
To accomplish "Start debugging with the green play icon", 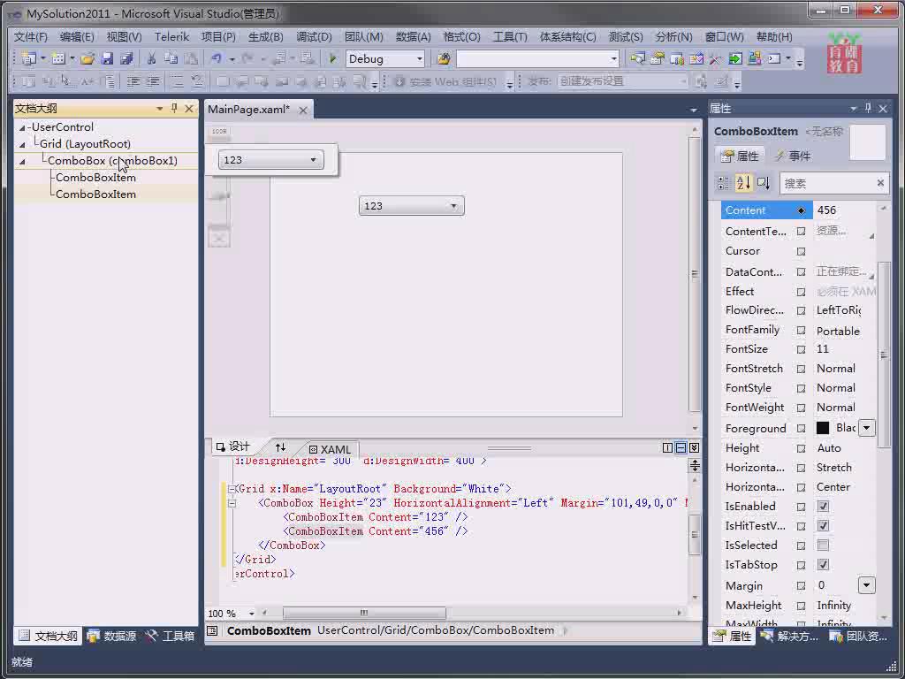I will click(332, 58).
